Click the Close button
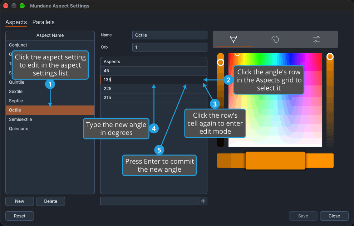Viewport: 354px width, 226px height. pos(334,216)
